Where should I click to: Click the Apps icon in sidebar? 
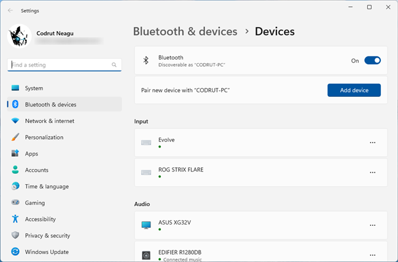(15, 154)
